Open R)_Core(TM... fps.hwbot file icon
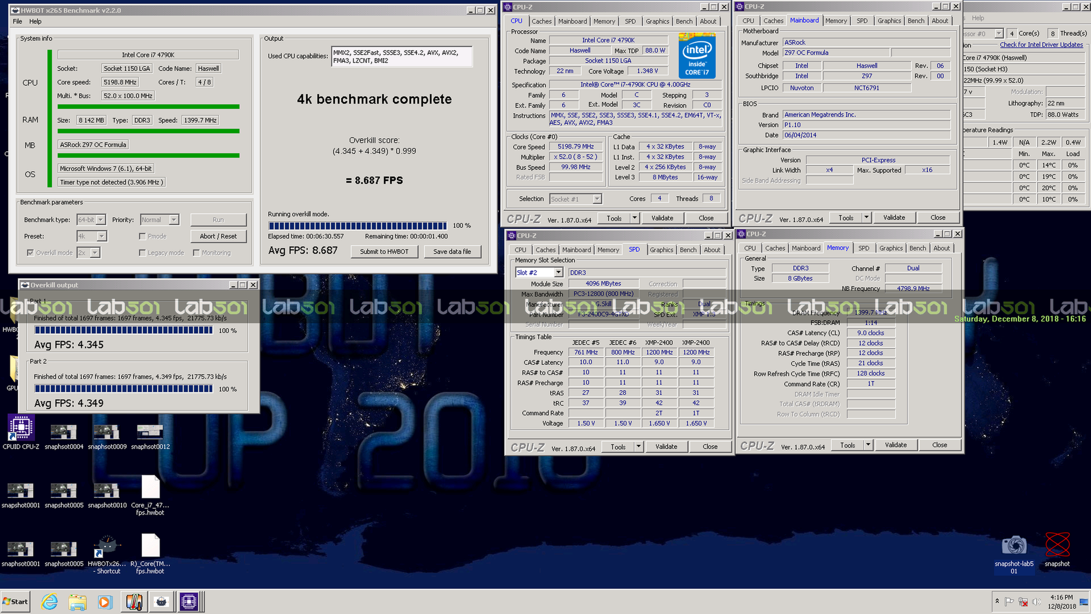The width and height of the screenshot is (1091, 614). click(x=150, y=554)
